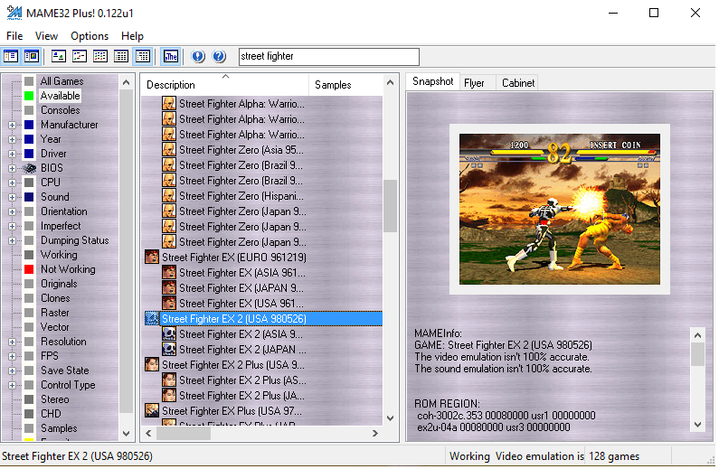Expand the Orientation tree node
This screenshot has width=719, height=469.
[x=12, y=211]
